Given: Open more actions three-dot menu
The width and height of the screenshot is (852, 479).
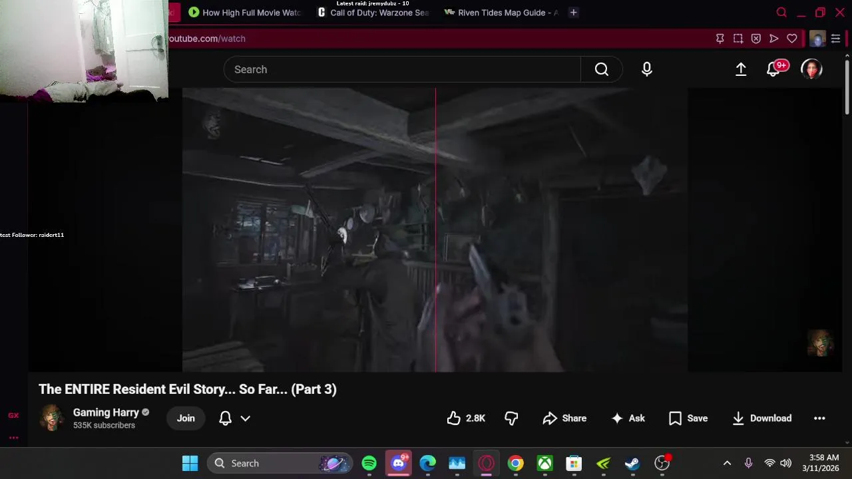Looking at the screenshot, I should [x=819, y=418].
